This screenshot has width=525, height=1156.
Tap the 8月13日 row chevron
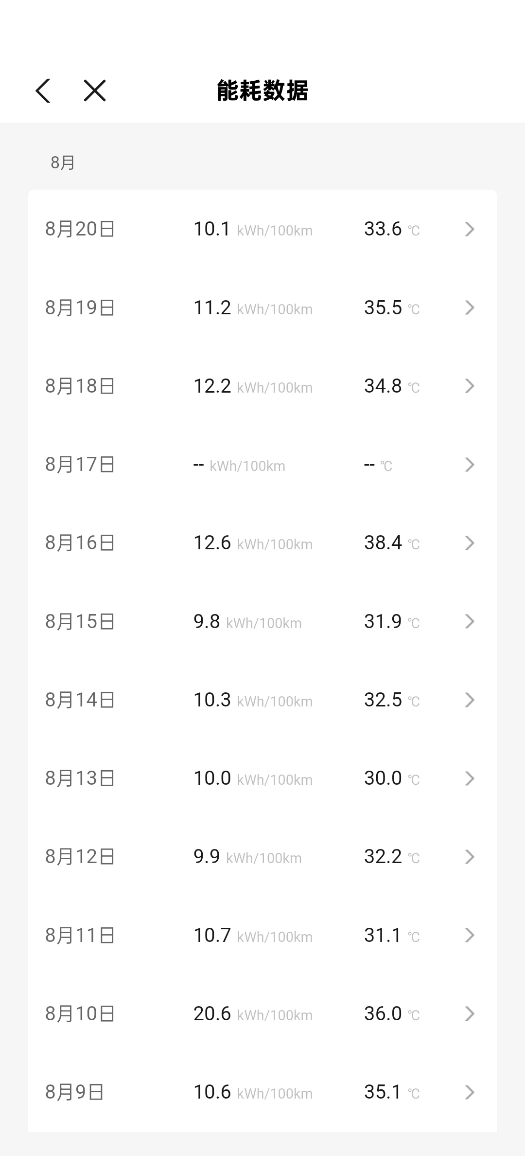(469, 778)
